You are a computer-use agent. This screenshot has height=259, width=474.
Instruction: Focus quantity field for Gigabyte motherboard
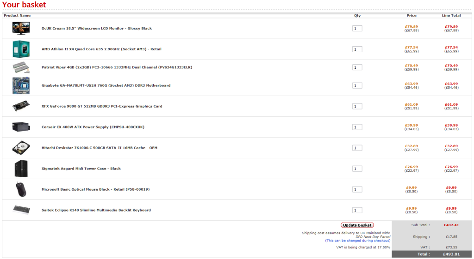click(x=357, y=86)
